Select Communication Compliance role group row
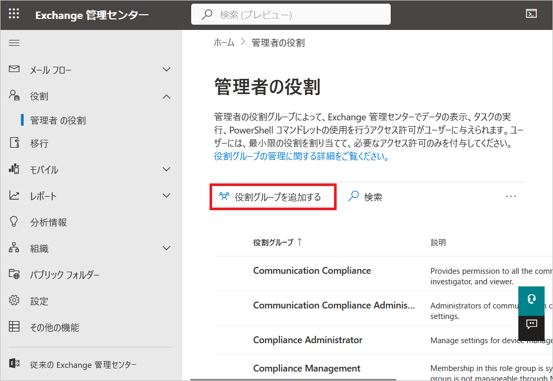The width and height of the screenshot is (553, 381). coord(383,274)
